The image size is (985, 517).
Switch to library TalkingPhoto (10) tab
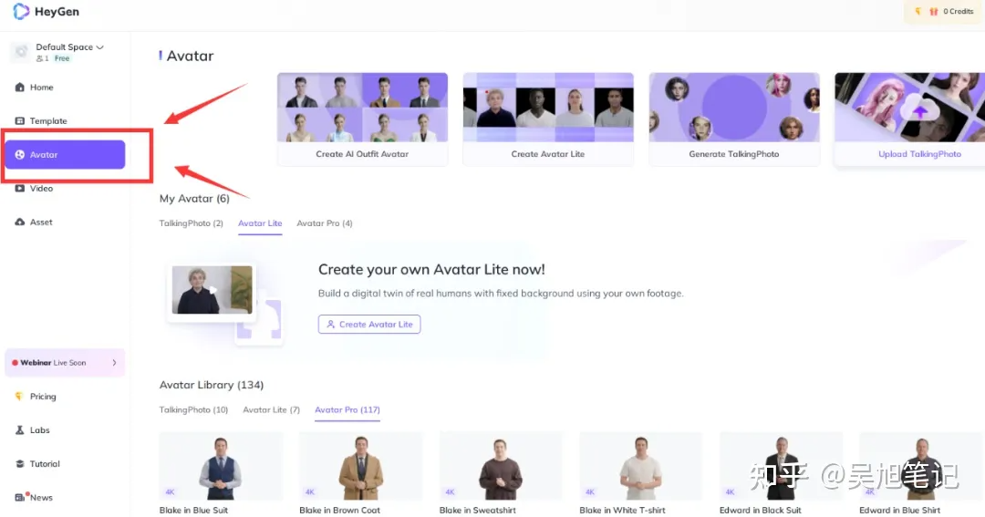click(193, 409)
